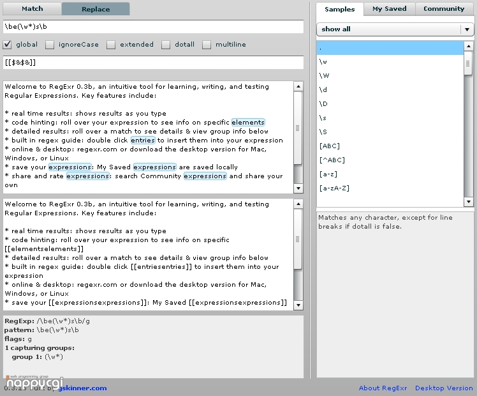
Task: Switch to the Community tab
Action: coord(444,9)
